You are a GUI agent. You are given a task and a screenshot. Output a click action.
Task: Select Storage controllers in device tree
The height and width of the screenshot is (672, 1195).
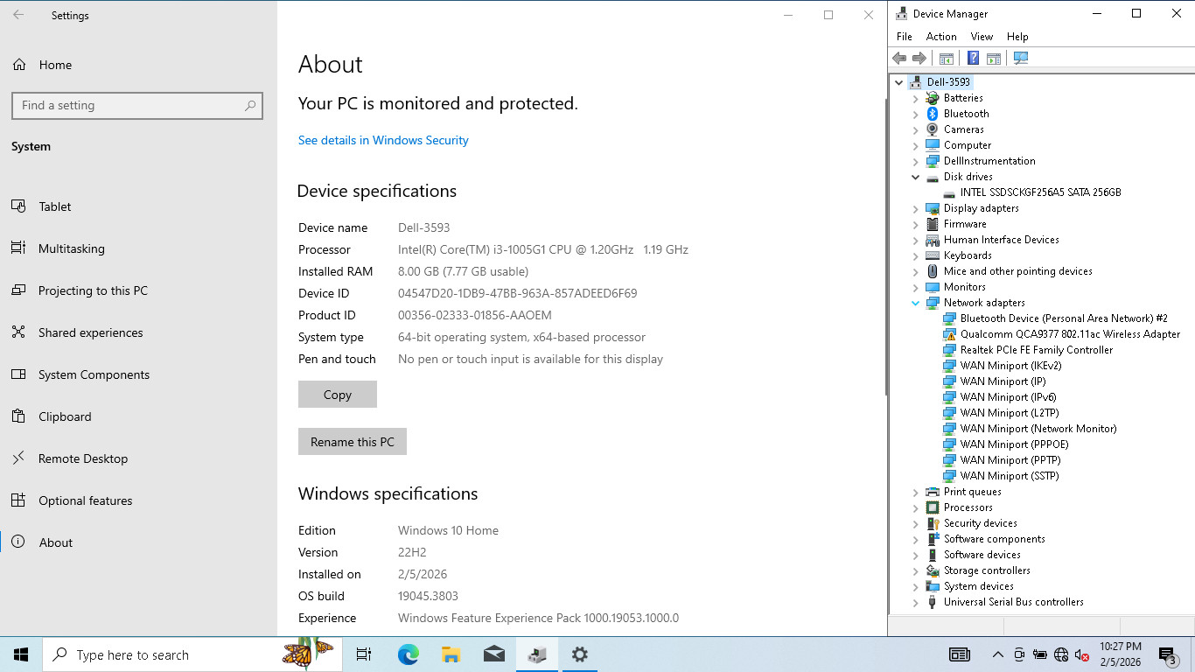[987, 570]
